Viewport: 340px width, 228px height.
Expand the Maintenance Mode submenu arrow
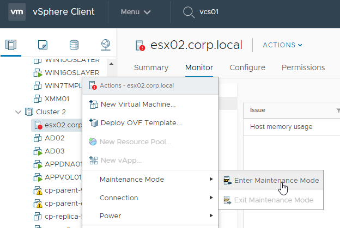(211, 179)
